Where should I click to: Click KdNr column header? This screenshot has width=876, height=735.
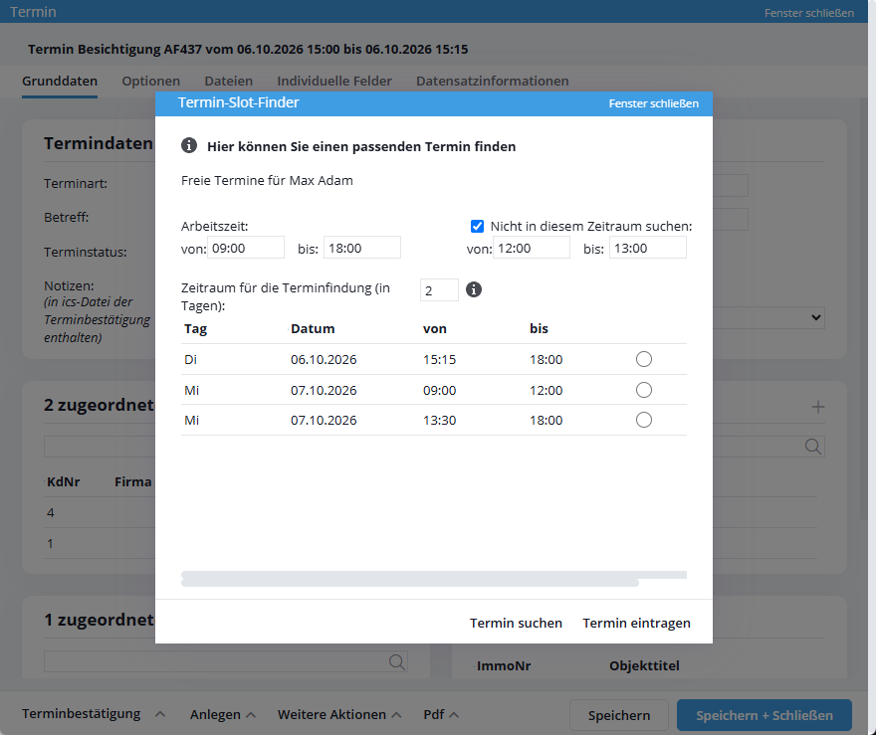pos(63,481)
